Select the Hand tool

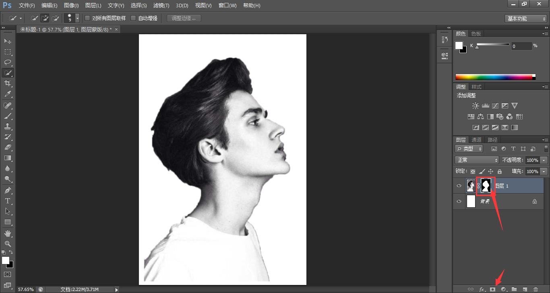click(x=8, y=233)
